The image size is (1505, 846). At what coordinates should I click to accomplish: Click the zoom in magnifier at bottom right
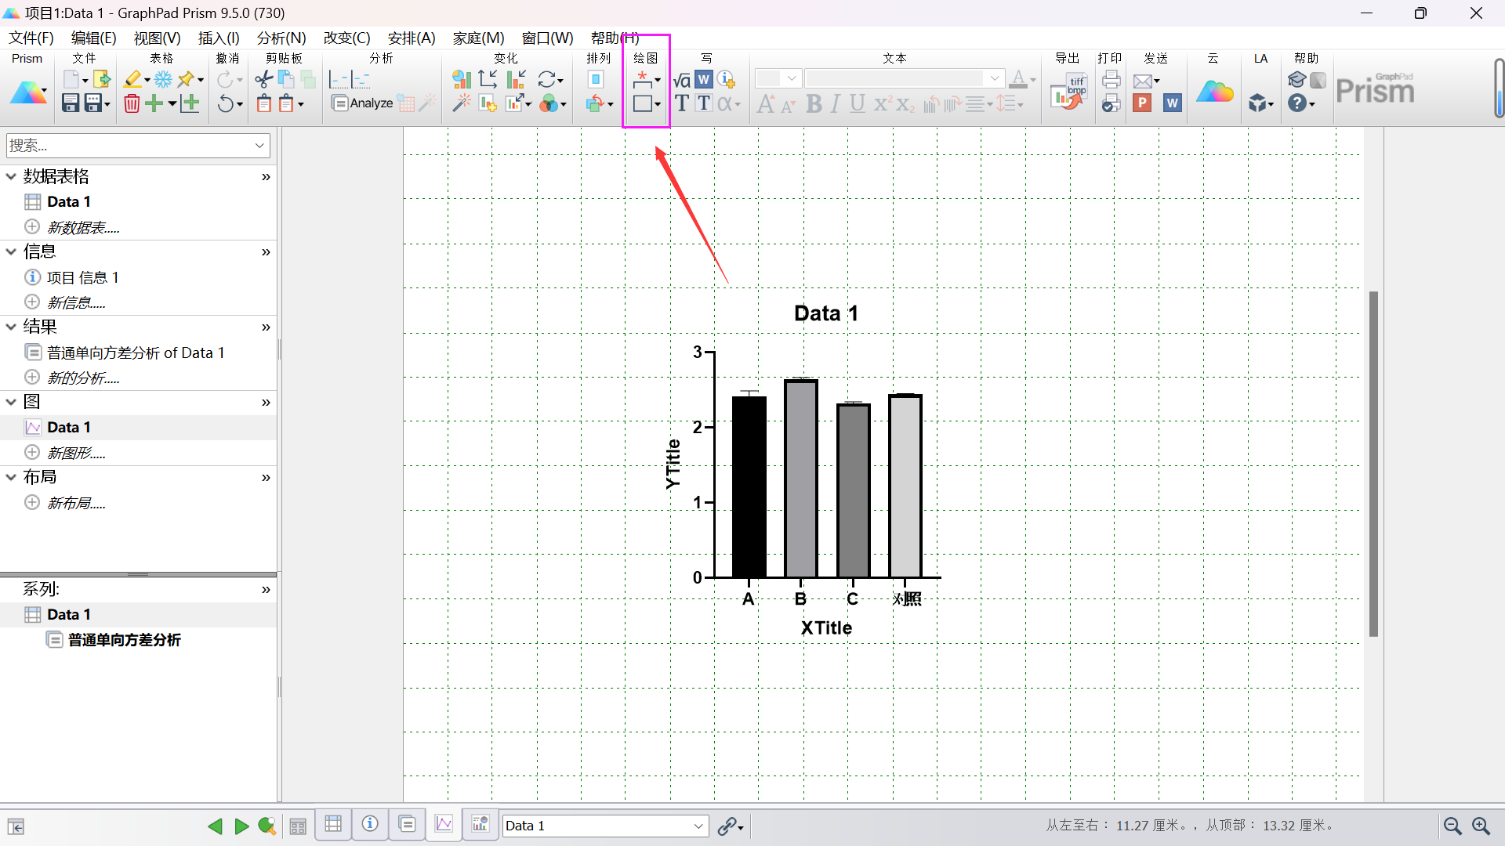1481,826
